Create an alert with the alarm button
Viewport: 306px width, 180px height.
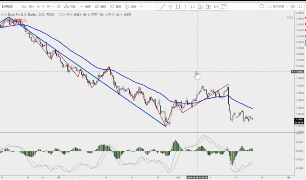pos(115,6)
